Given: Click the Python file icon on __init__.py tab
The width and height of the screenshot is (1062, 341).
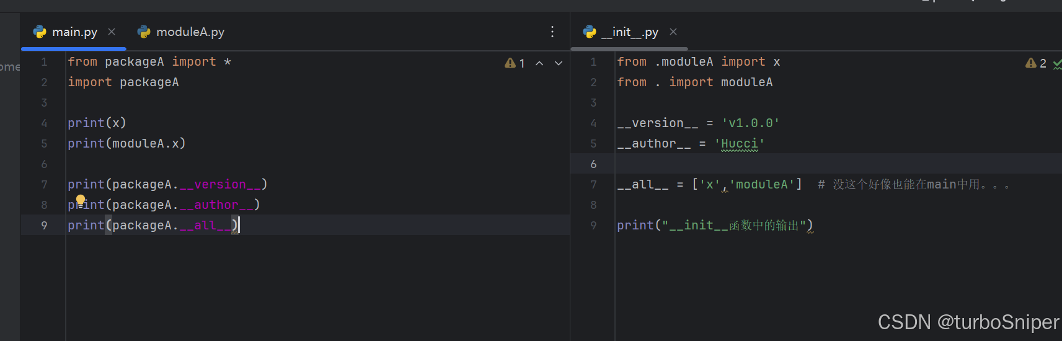Looking at the screenshot, I should 590,32.
